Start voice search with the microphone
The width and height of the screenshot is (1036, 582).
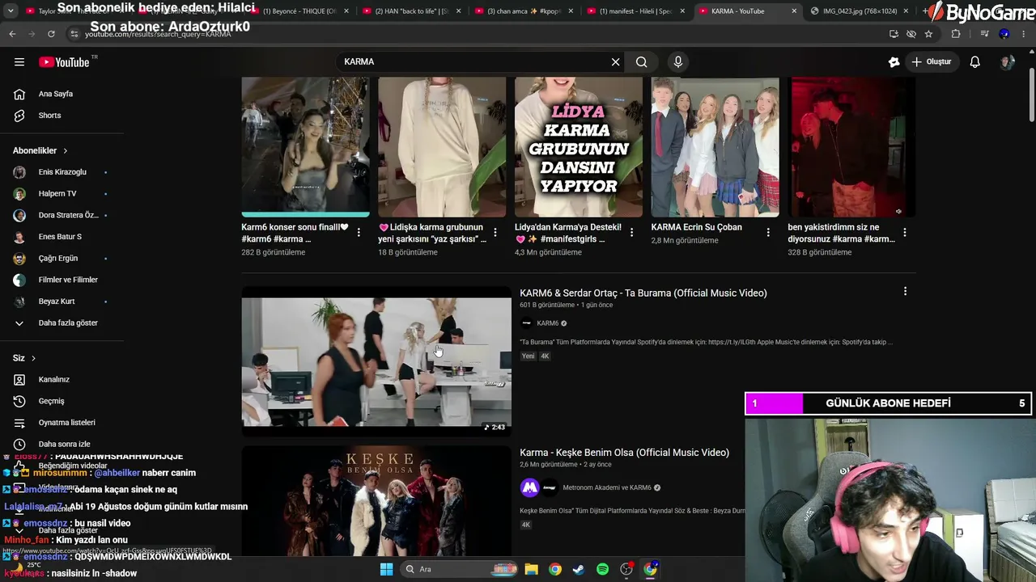coord(678,62)
